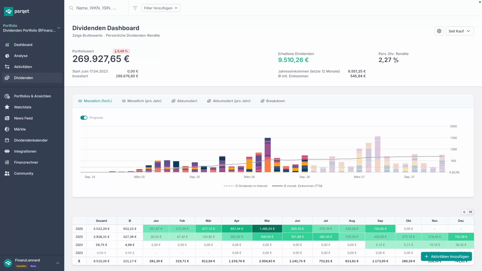Click Aktivitäten hinzufügen button

point(446,257)
